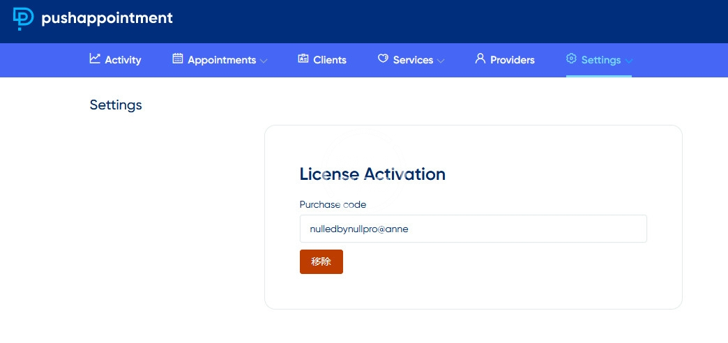This screenshot has height=343, width=728.
Task: Select the Settings label in navigation bar
Action: tap(600, 60)
